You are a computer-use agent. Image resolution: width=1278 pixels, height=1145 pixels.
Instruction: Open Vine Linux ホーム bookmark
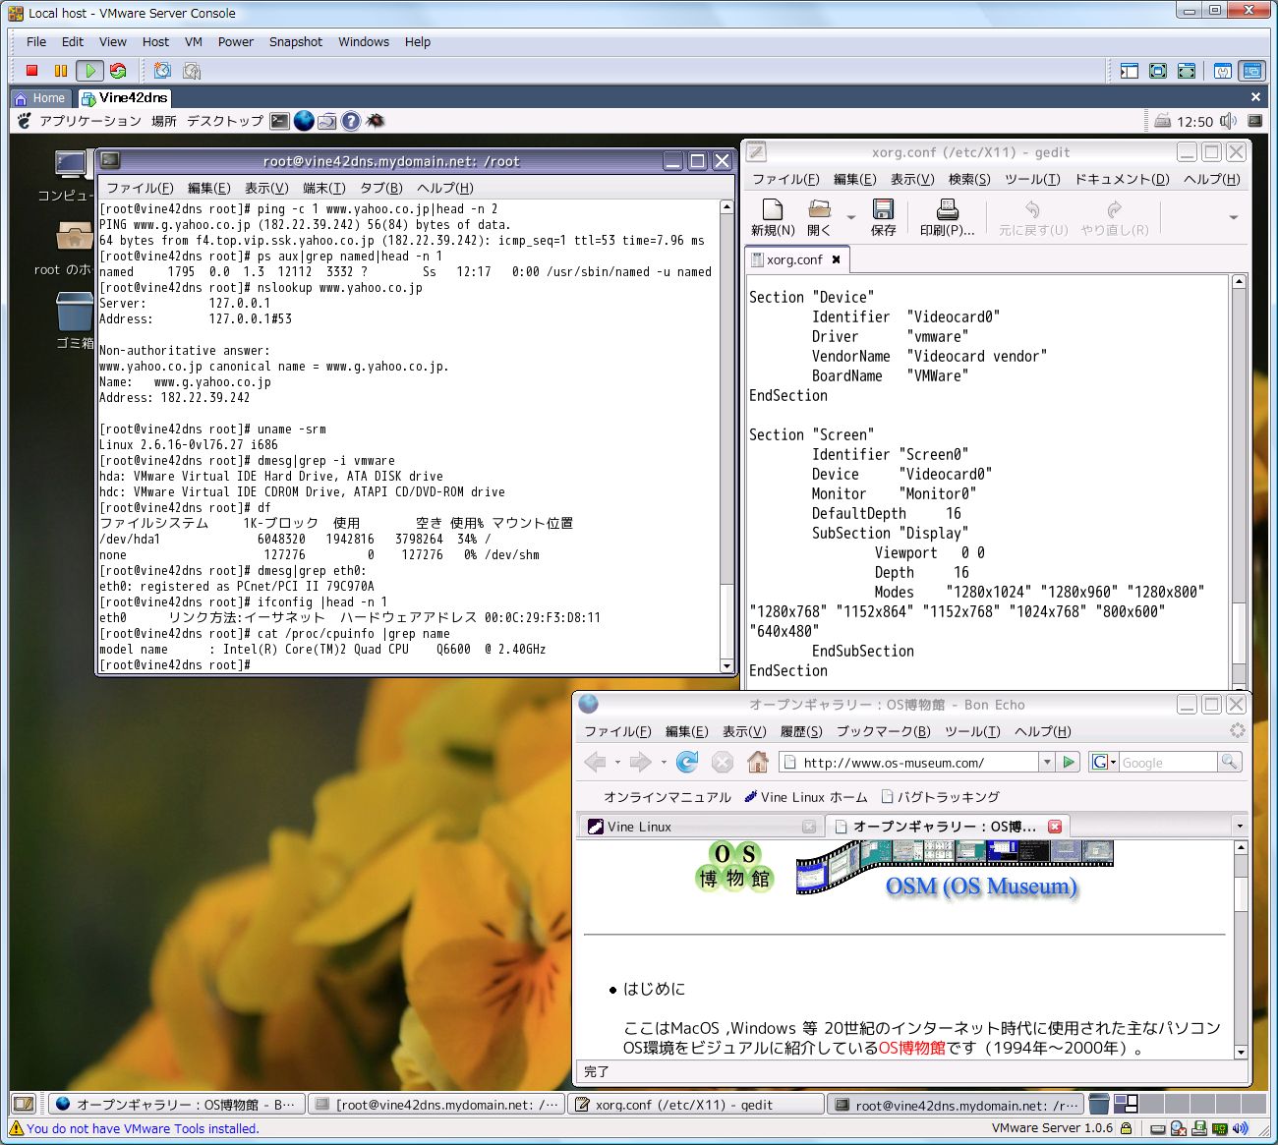tap(806, 797)
